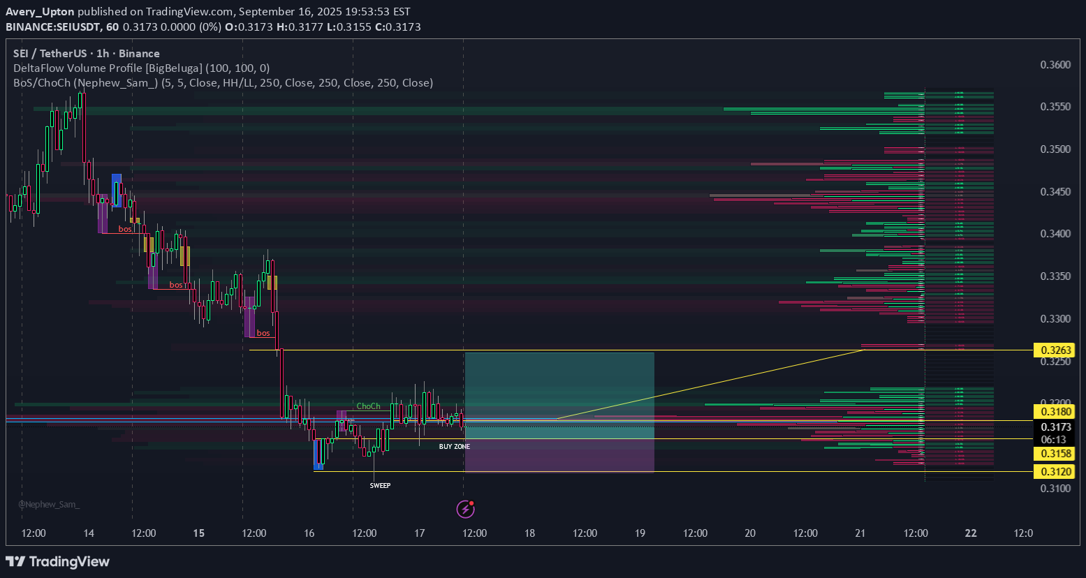Click the bos label near 0.3340
1086x578 pixels.
coord(177,285)
